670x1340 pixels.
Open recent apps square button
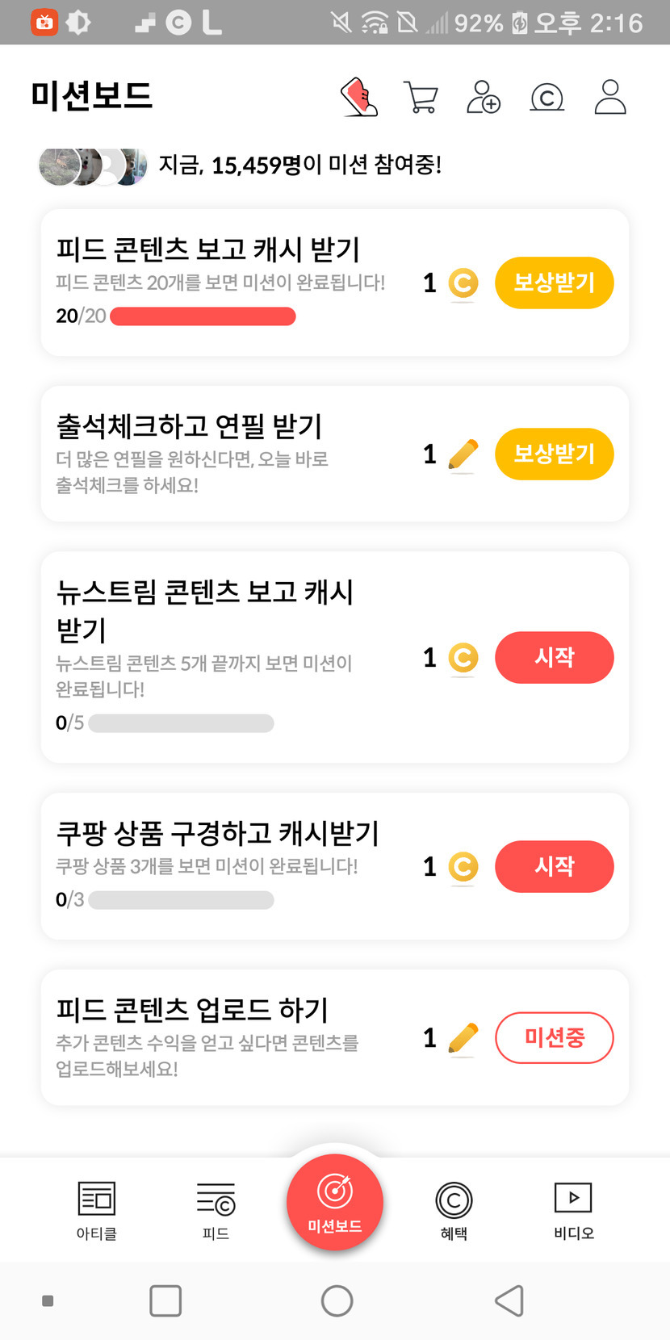click(165, 1300)
